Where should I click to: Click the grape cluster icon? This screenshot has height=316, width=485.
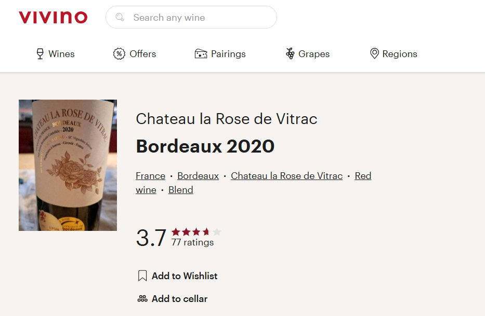coord(290,54)
